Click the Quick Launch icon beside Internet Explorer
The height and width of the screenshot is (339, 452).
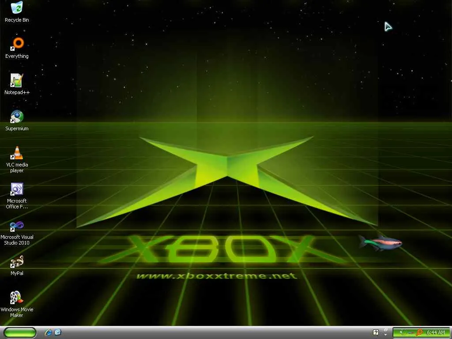58,332
